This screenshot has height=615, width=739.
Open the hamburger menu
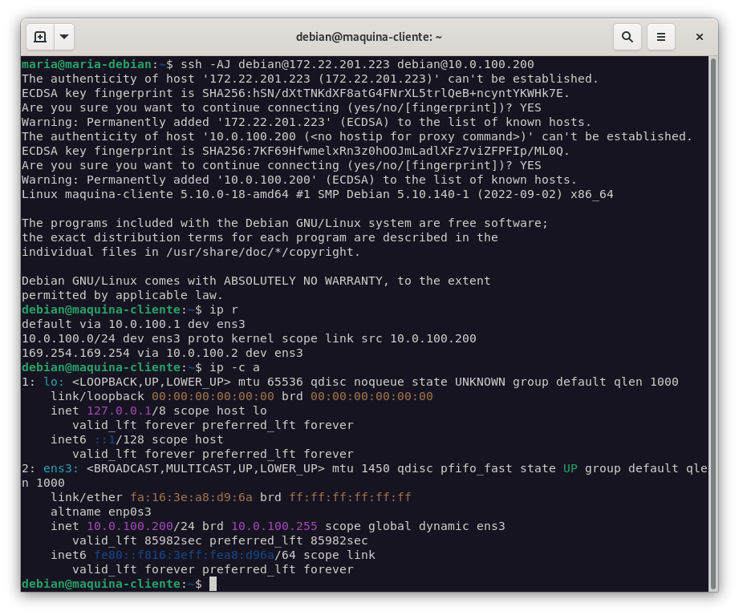tap(661, 37)
